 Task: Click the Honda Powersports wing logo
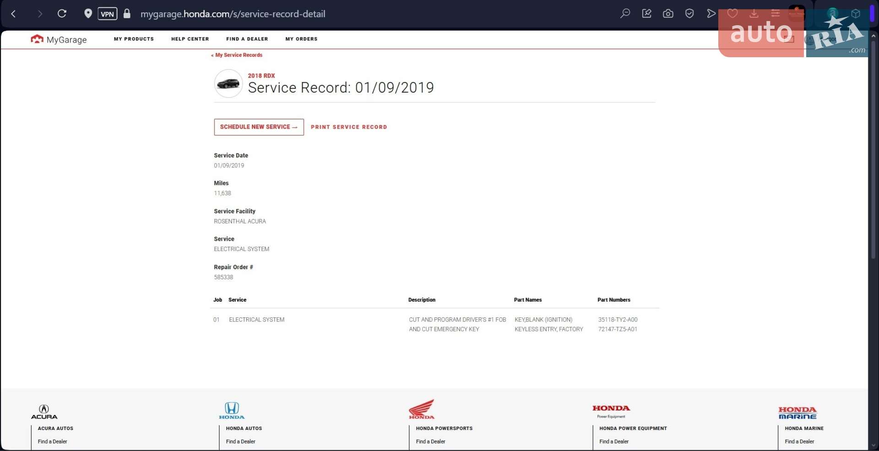(x=422, y=409)
